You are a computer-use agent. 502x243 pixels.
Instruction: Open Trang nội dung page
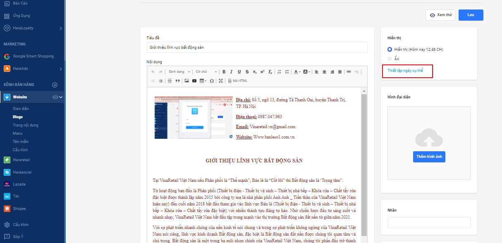25,125
